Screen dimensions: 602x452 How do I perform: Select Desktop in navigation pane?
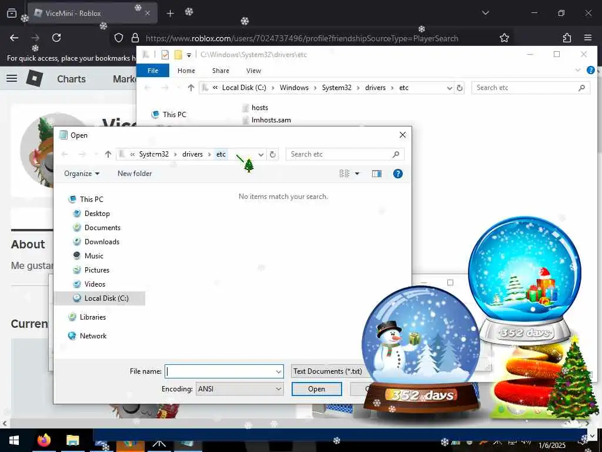[x=91, y=213]
